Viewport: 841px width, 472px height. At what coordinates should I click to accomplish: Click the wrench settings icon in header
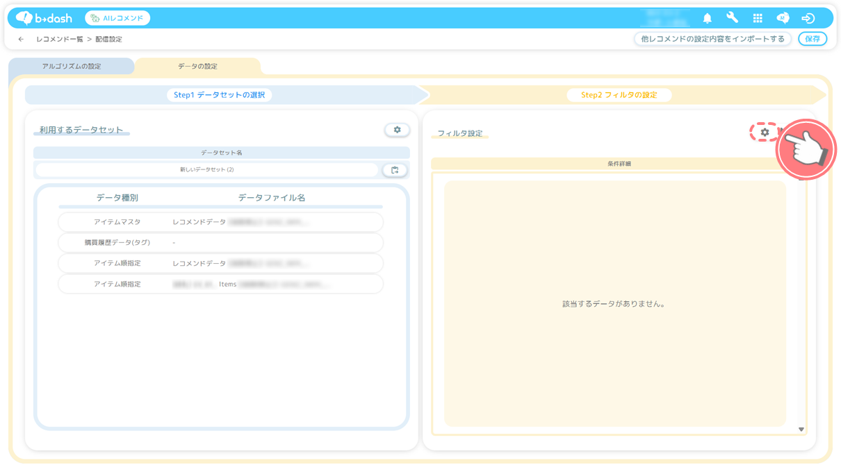coord(732,18)
